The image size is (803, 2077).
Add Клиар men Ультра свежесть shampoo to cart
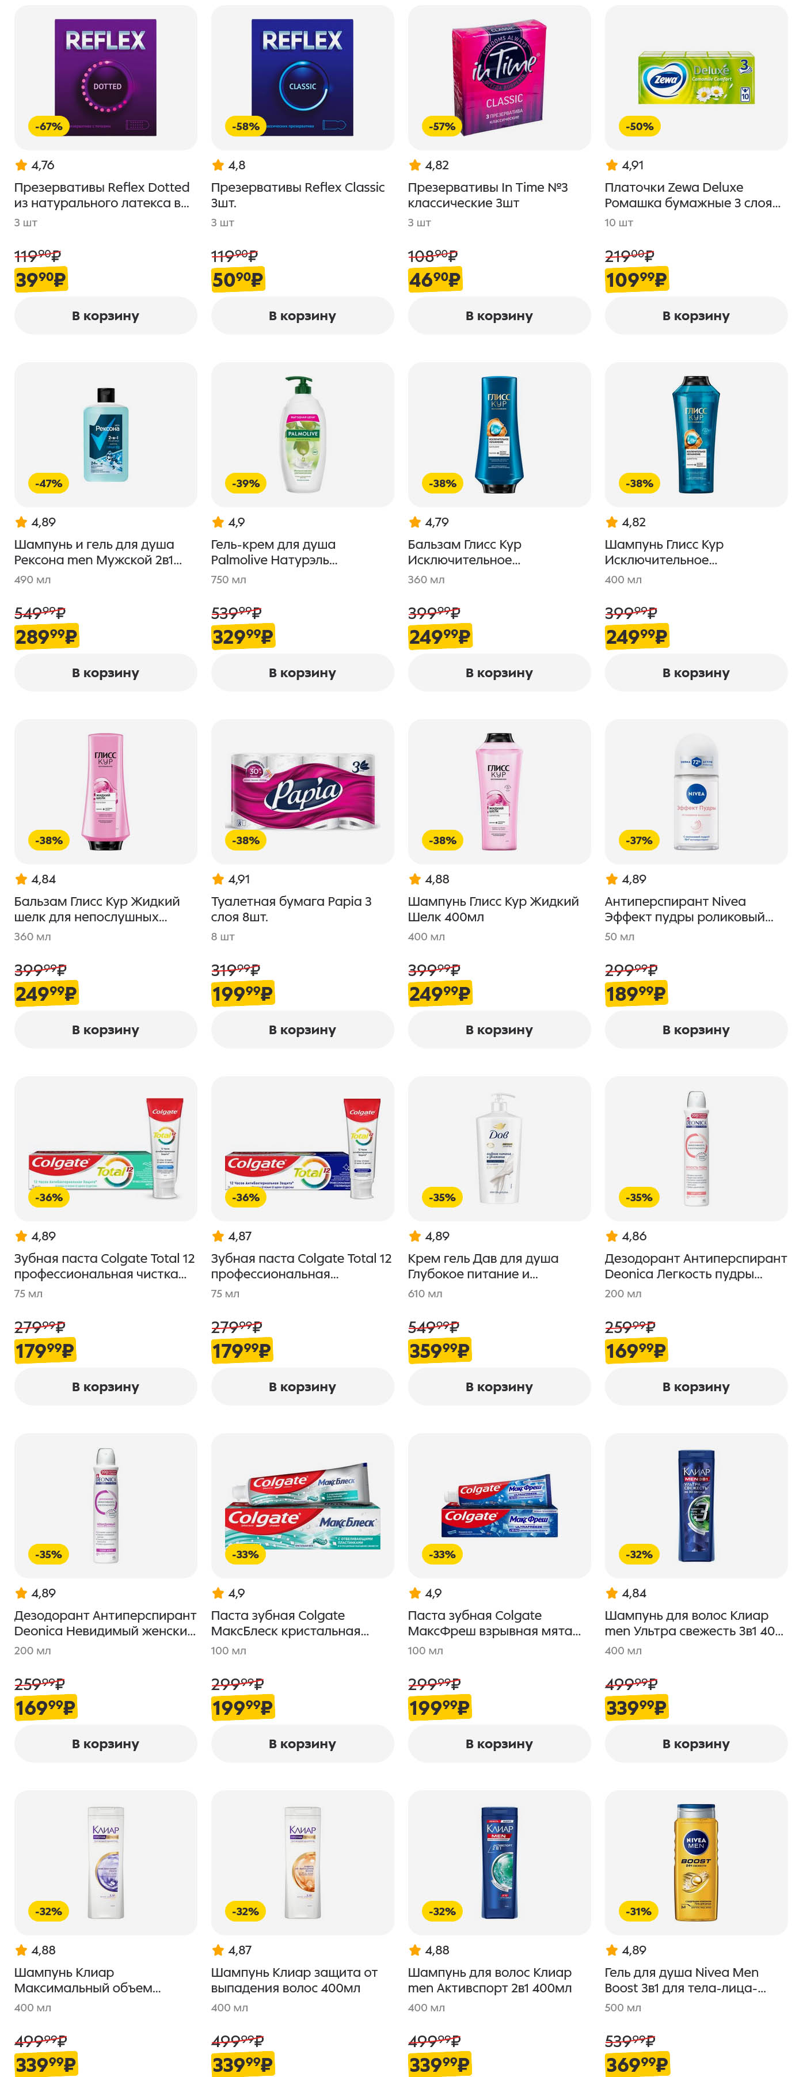pyautogui.click(x=696, y=1743)
